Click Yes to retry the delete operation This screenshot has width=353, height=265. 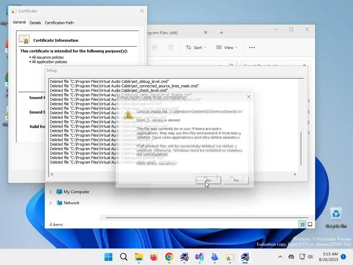point(208,180)
